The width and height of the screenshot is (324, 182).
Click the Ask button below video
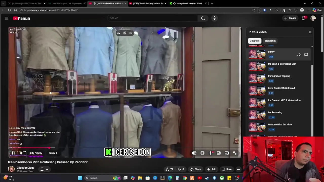pos(211,169)
